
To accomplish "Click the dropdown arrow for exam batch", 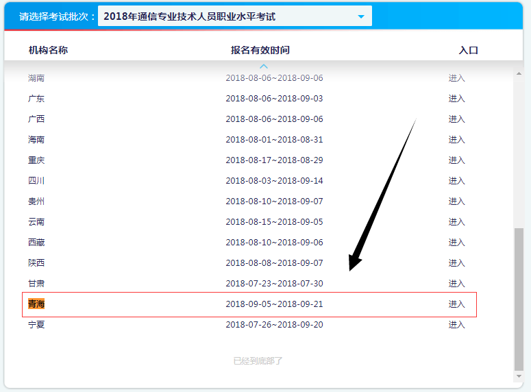I will tap(361, 16).
